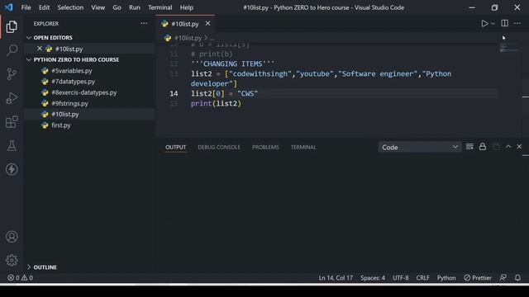Close the bottom panel
The height and width of the screenshot is (297, 529).
pyautogui.click(x=519, y=147)
